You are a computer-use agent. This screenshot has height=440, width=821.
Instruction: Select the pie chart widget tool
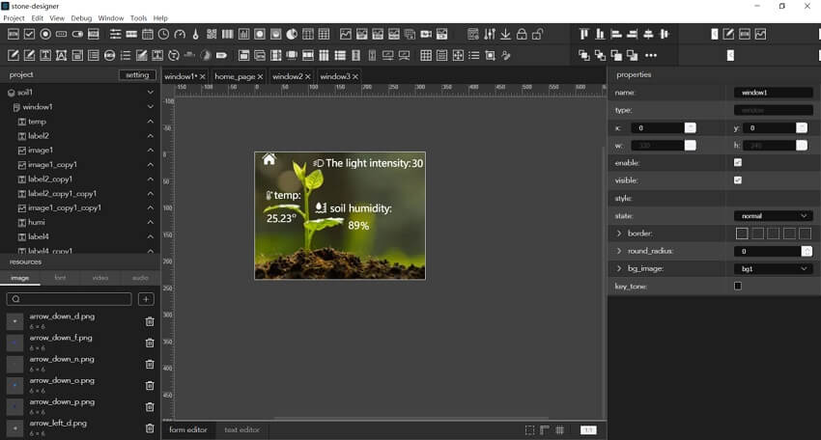point(292,34)
